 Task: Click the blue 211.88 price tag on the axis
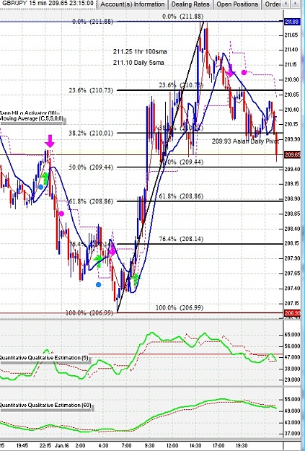pyautogui.click(x=292, y=22)
